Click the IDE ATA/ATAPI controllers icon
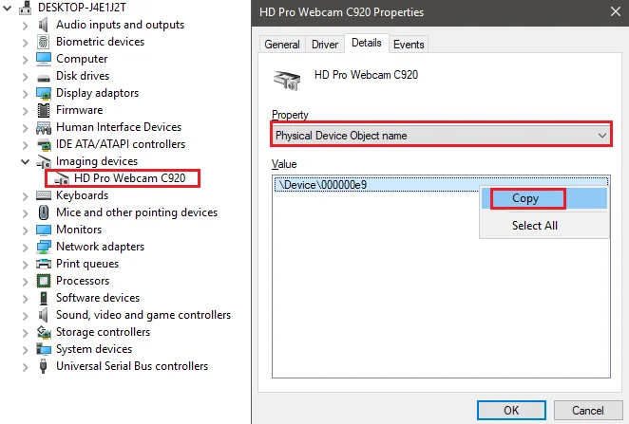The image size is (629, 424). click(44, 144)
